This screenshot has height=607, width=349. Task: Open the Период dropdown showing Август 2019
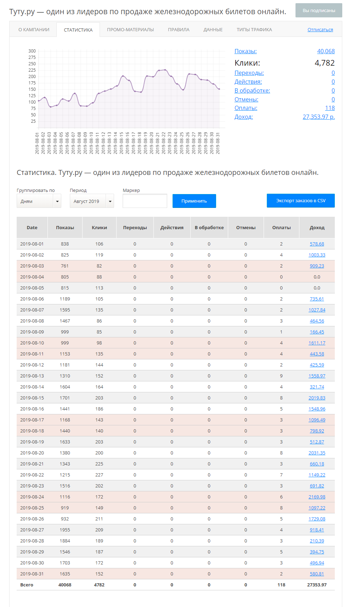92,201
